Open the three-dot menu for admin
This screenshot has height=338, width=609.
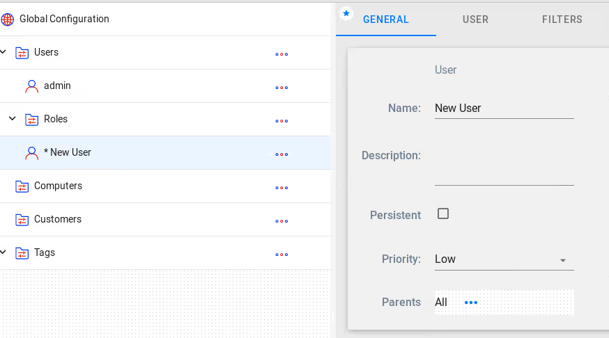click(x=282, y=88)
